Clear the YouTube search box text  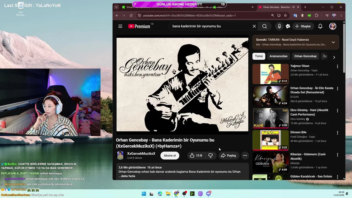coord(254,26)
